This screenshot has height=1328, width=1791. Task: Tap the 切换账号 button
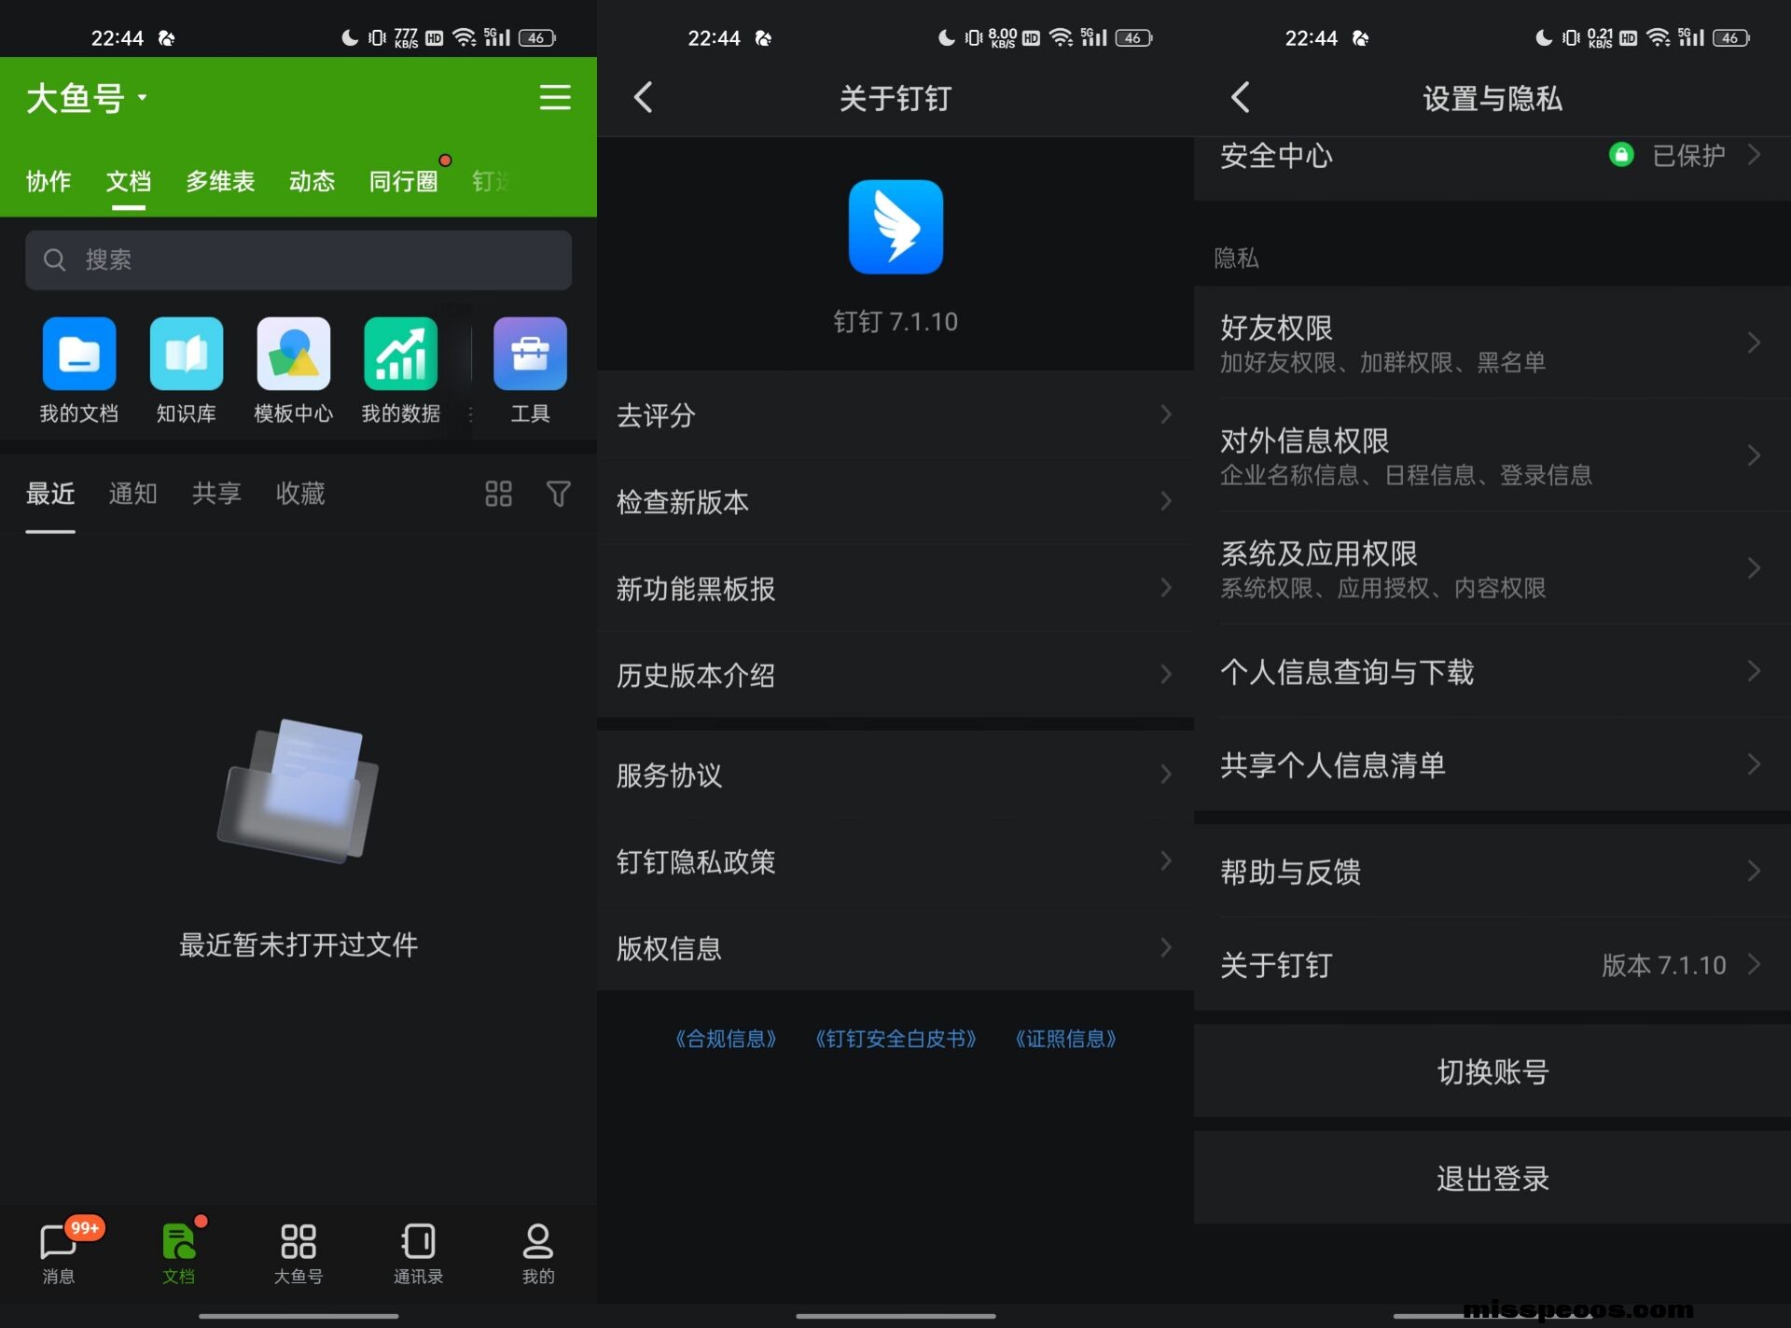click(x=1492, y=1071)
